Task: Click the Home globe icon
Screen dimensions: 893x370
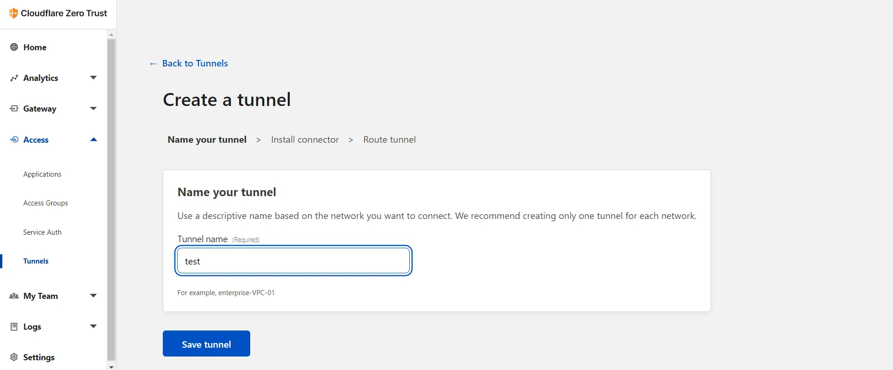Action: point(14,47)
